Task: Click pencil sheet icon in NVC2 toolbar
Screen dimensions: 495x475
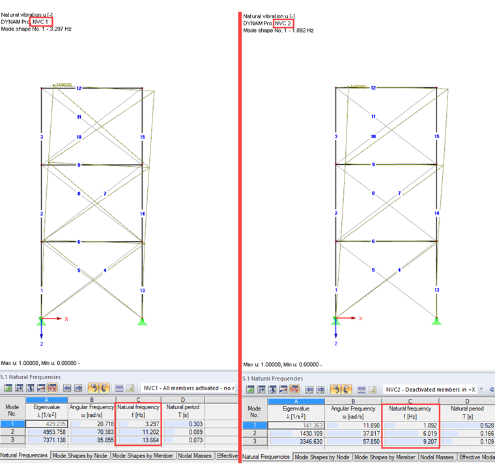Action: [x=373, y=390]
